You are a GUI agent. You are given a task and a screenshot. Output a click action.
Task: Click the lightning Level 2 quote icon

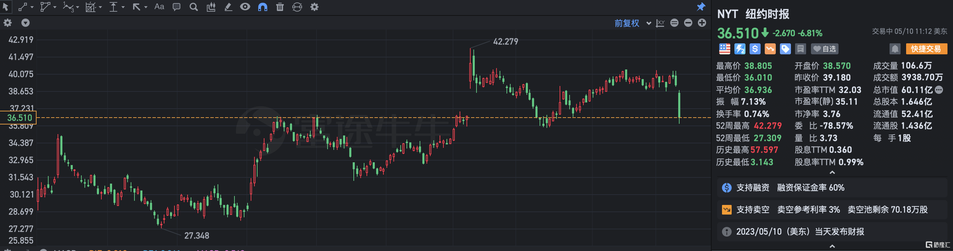(x=740, y=49)
